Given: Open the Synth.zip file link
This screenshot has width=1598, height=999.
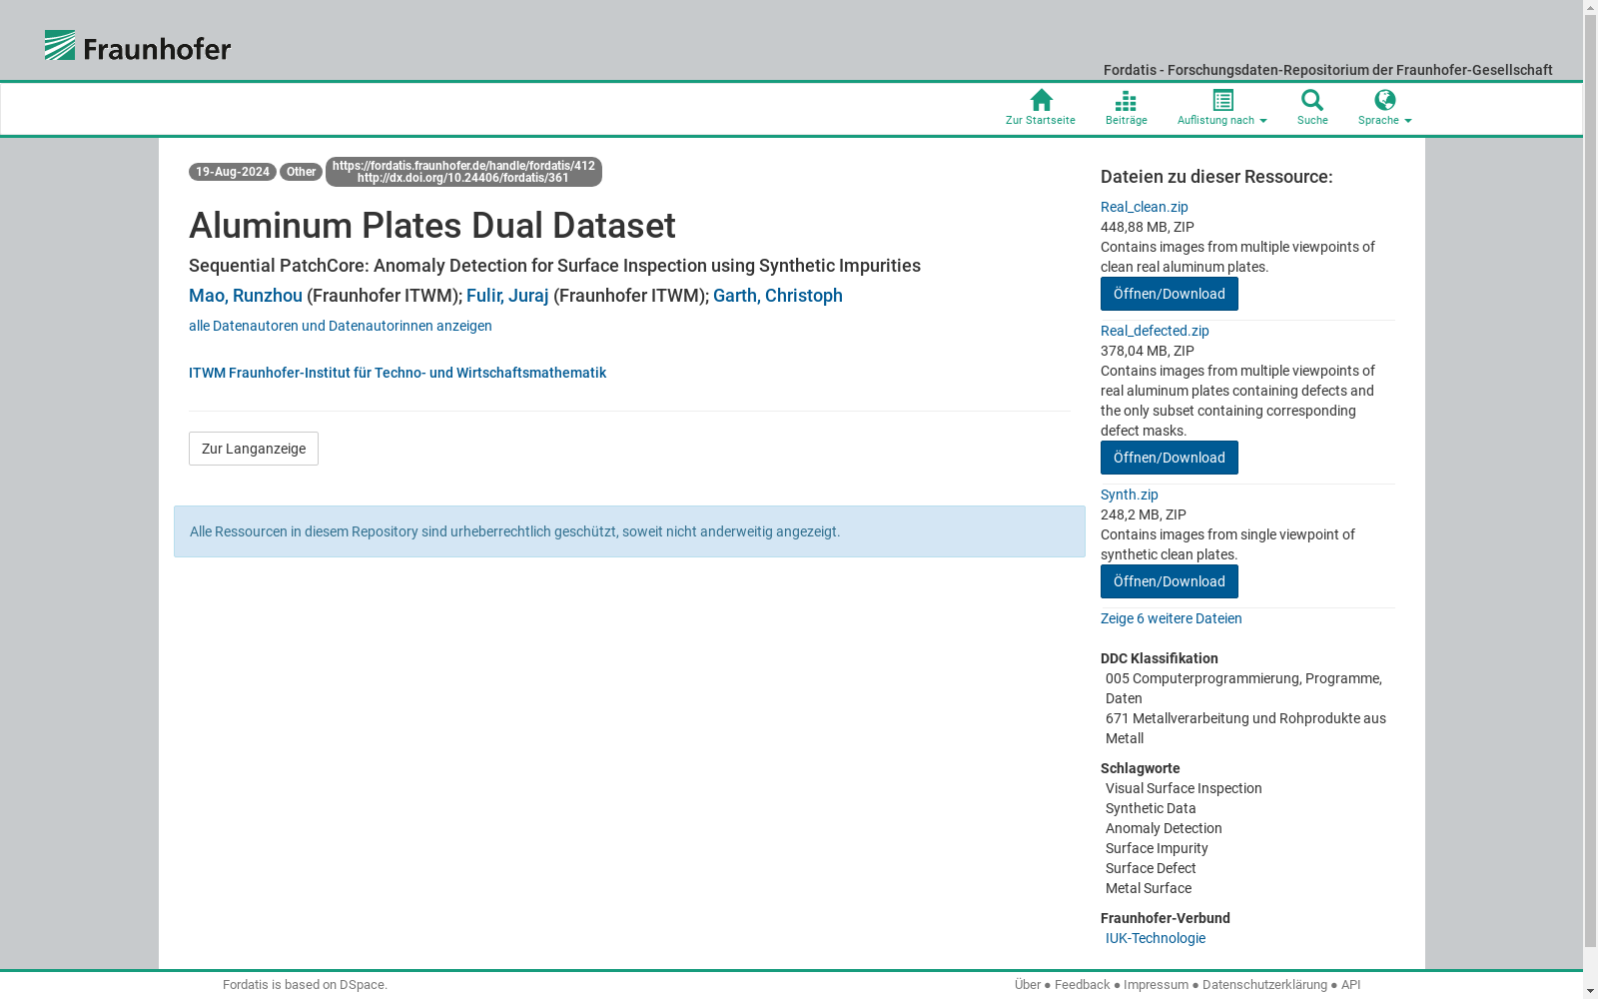Looking at the screenshot, I should (x=1130, y=495).
